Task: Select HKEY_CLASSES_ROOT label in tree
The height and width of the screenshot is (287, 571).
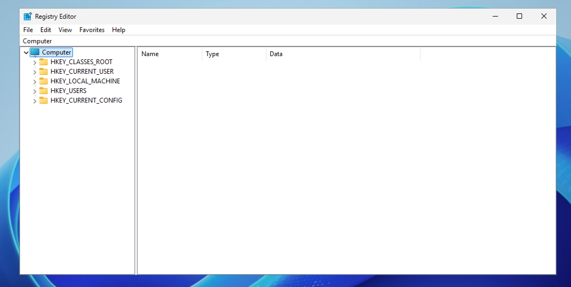Action: click(x=82, y=62)
